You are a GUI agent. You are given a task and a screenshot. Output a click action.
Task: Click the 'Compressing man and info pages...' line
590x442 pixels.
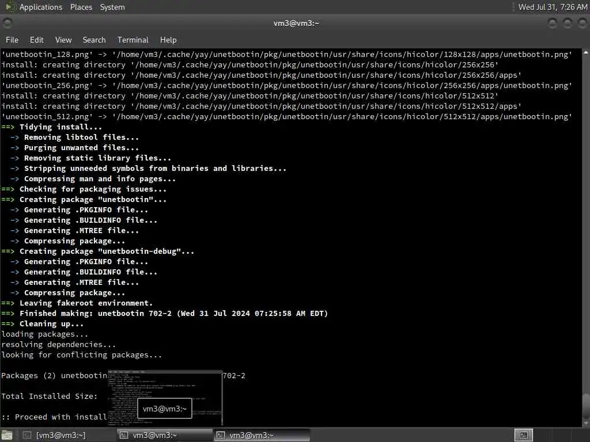coord(93,179)
